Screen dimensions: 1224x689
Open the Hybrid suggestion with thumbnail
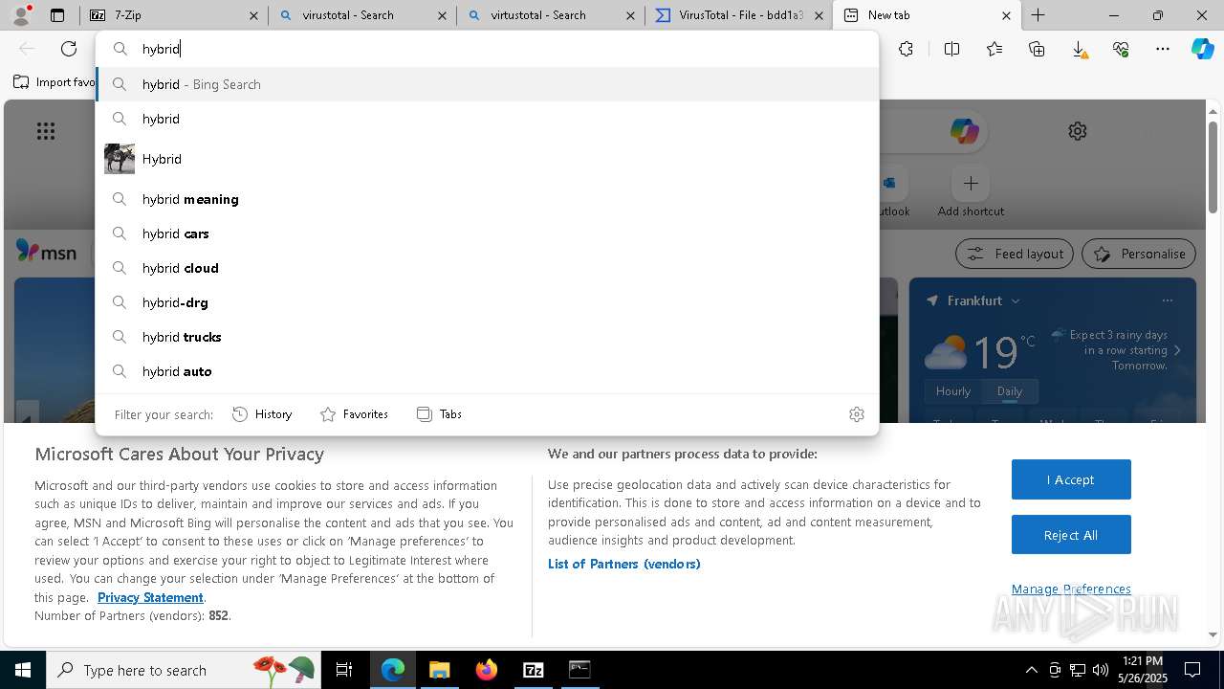click(x=487, y=159)
